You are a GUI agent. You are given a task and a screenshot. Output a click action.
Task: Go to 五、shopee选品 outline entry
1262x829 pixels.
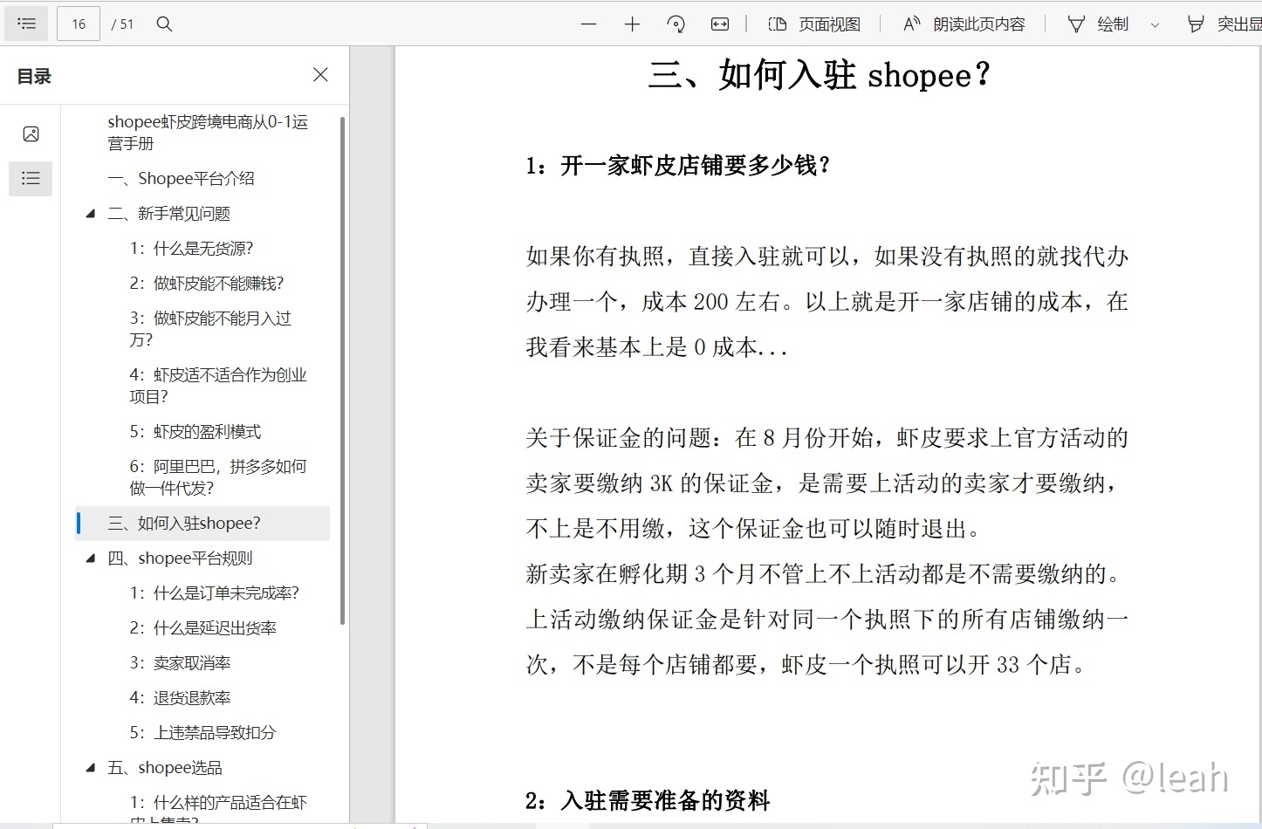[x=164, y=768]
